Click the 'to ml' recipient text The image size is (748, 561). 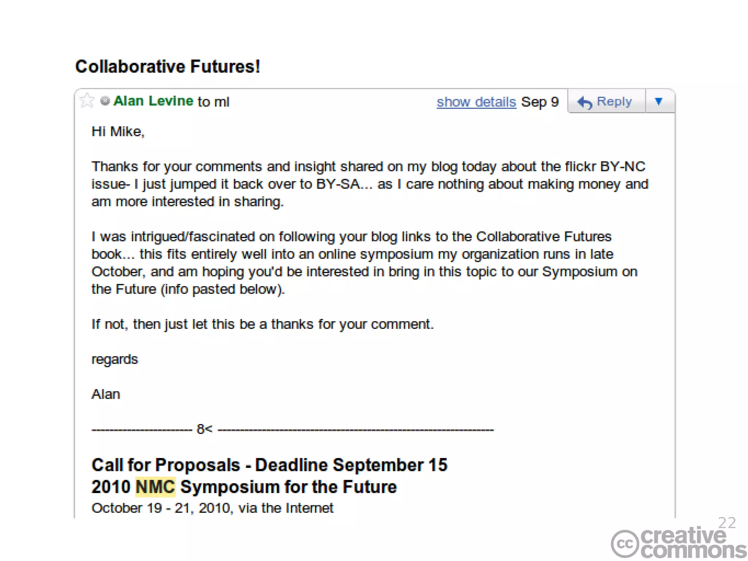tap(213, 102)
